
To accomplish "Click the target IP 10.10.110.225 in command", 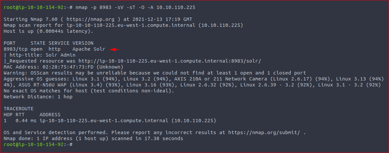I will (x=176, y=8).
